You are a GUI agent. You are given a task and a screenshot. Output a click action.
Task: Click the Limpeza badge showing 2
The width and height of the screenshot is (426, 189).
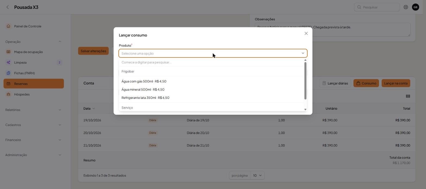(59, 63)
